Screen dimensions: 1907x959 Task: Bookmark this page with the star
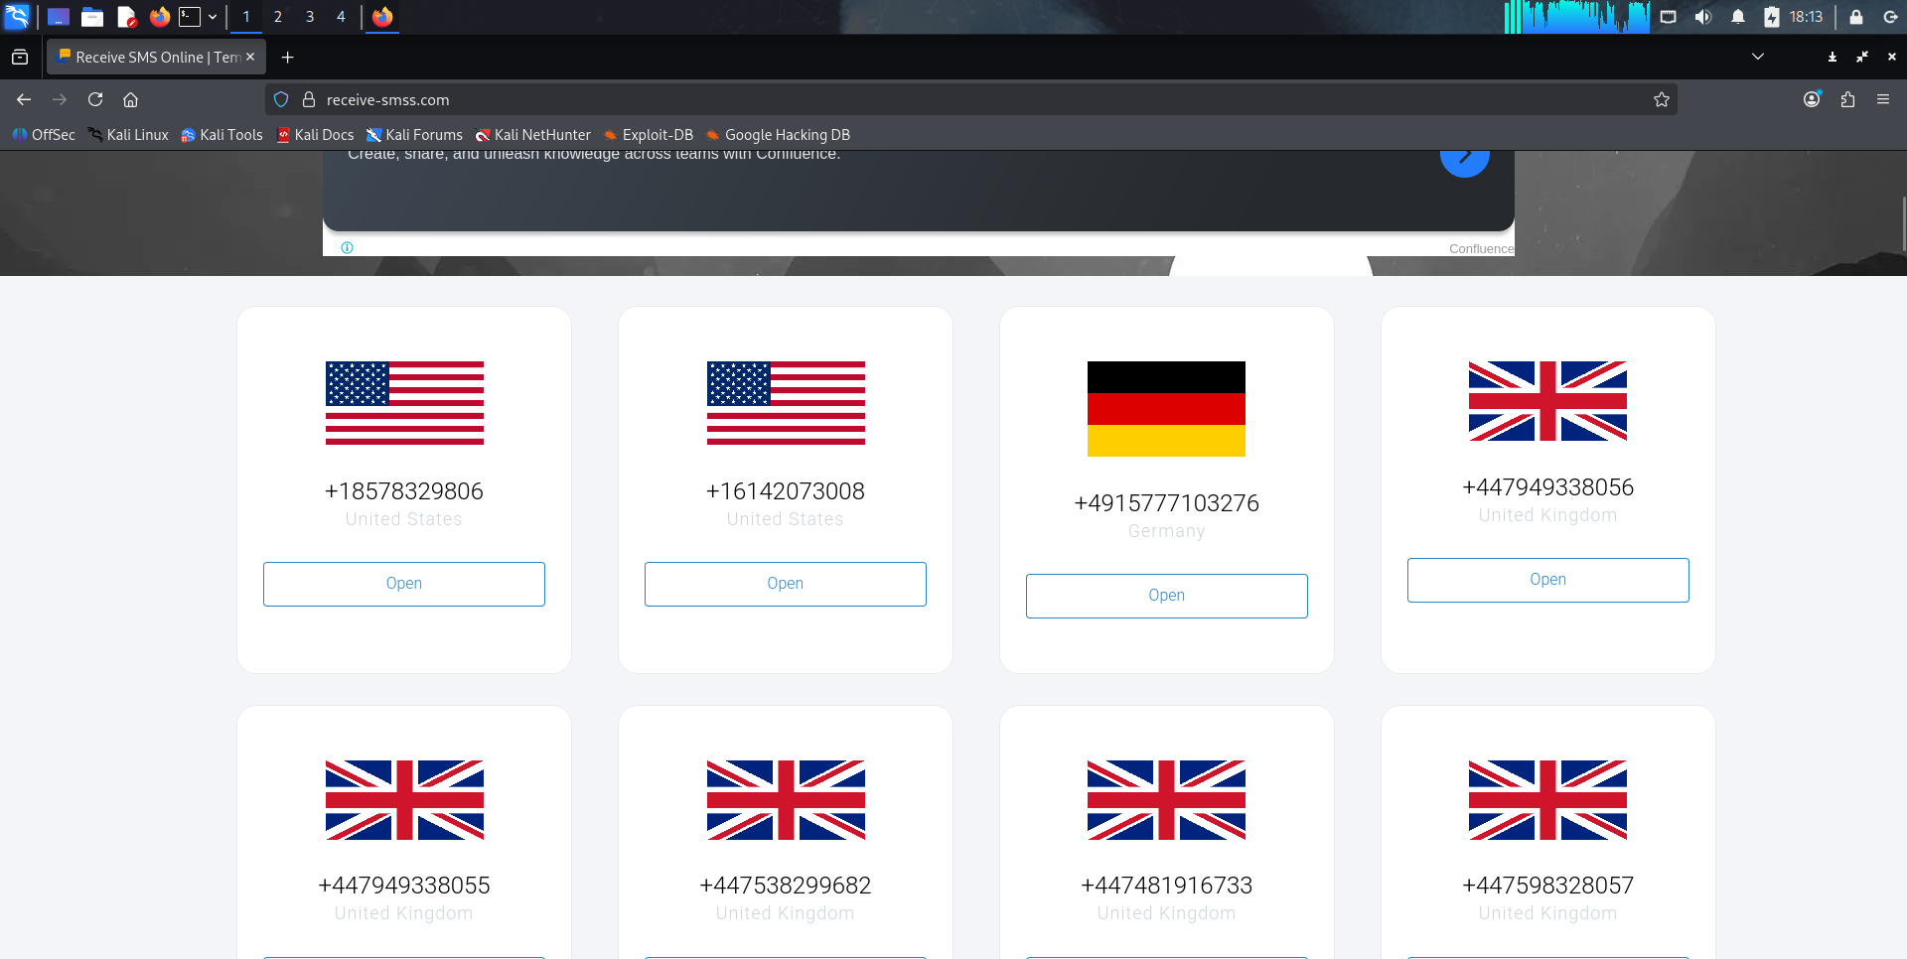[1662, 99]
